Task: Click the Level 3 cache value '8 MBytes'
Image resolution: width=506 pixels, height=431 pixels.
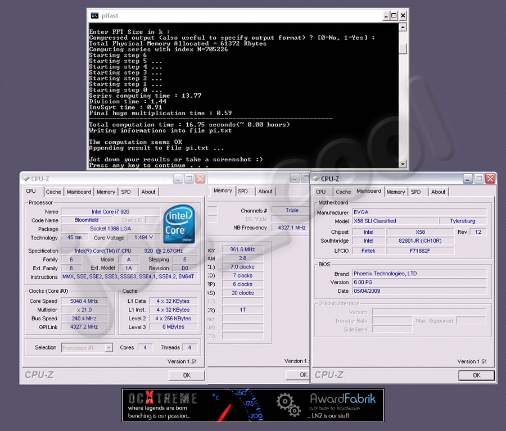Action: [x=173, y=327]
